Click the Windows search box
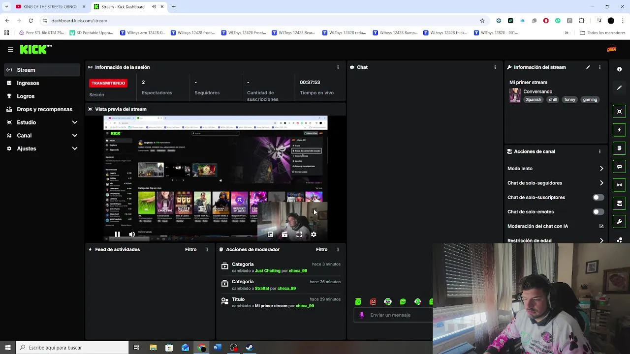The height and width of the screenshot is (354, 630). tap(72, 348)
